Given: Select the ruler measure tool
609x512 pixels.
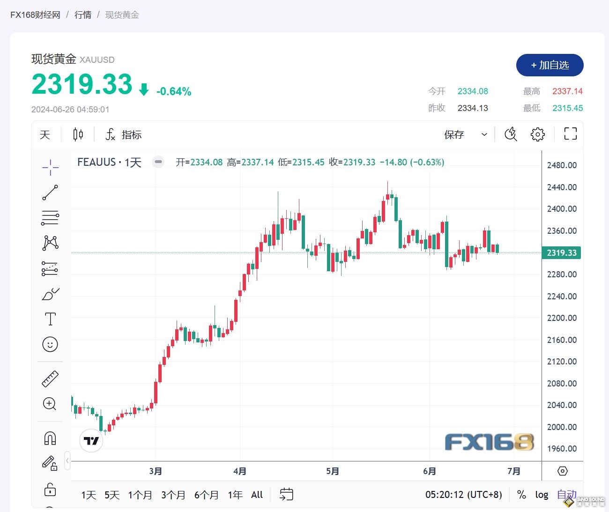Looking at the screenshot, I should [x=50, y=379].
